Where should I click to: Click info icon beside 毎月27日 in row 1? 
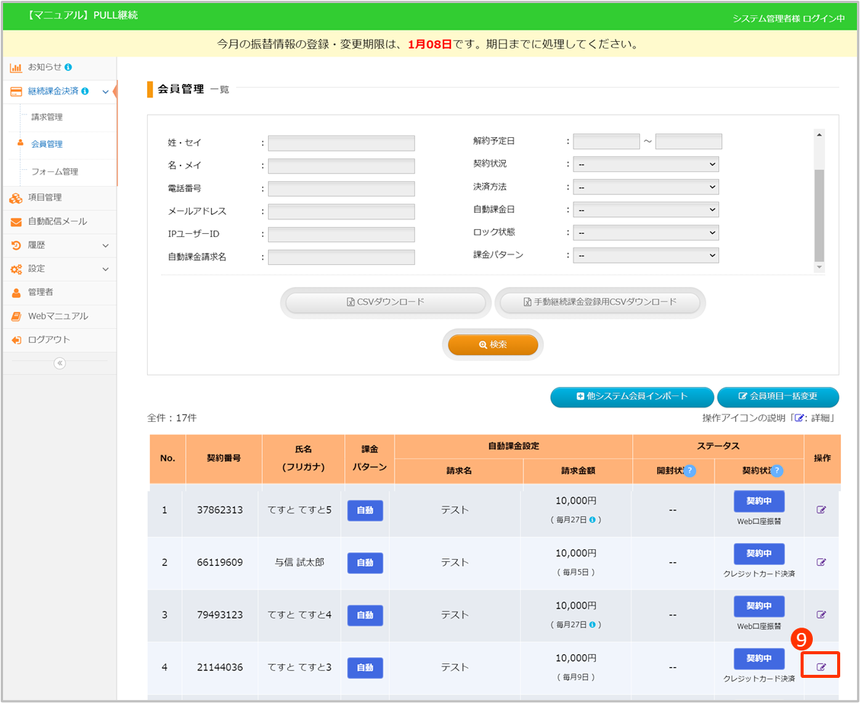[x=591, y=519]
